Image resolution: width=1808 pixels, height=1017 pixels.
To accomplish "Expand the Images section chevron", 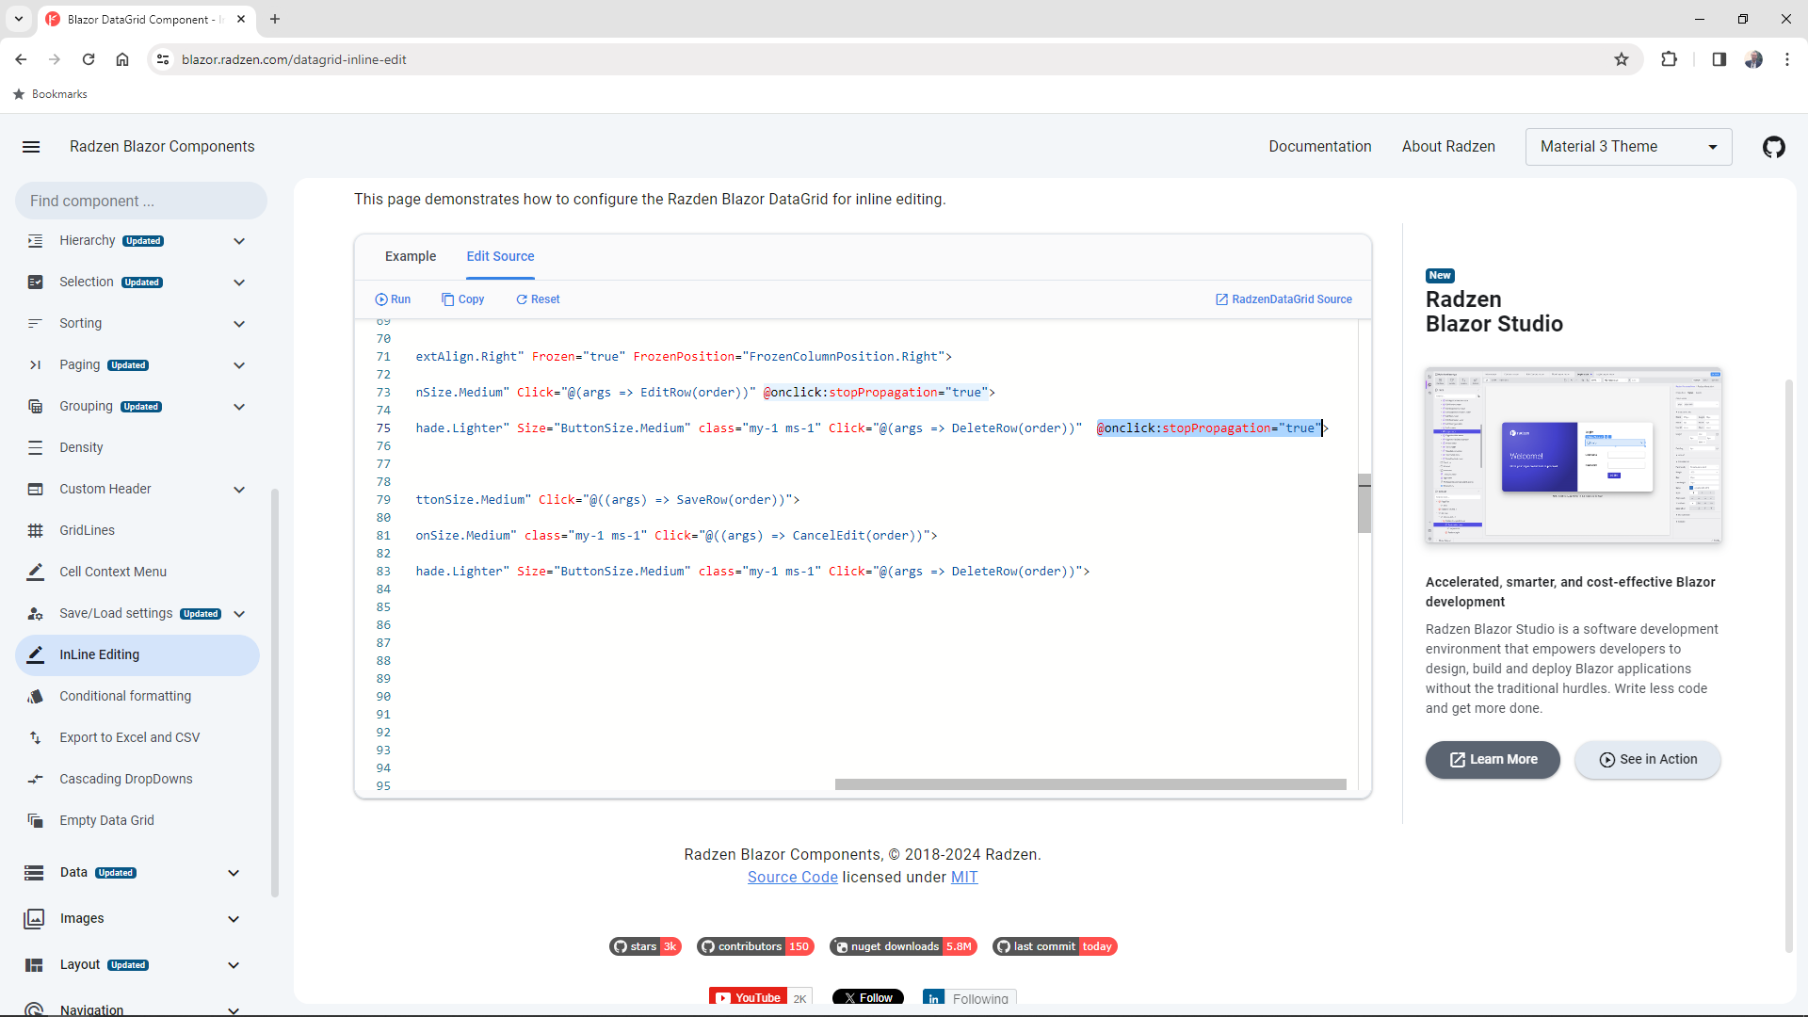I will 234,919.
